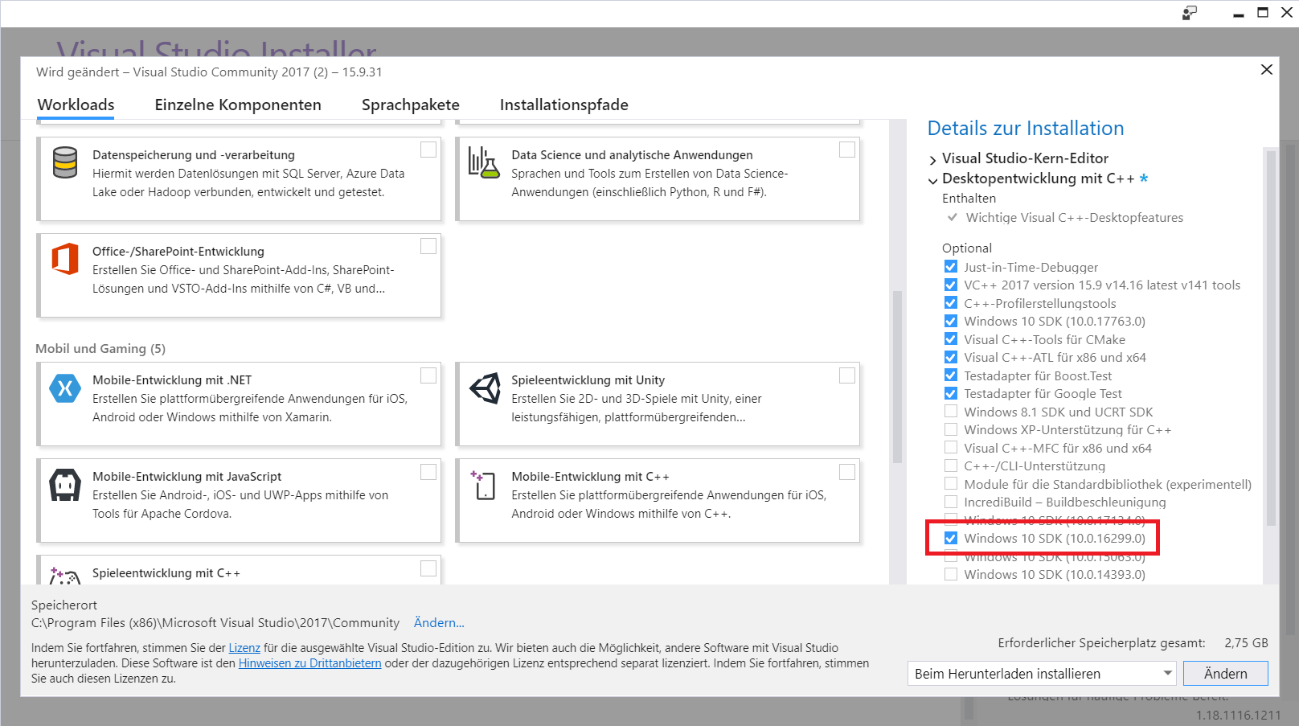
Task: Uncheck the Just-in-Time-Debugger option
Action: coord(951,267)
